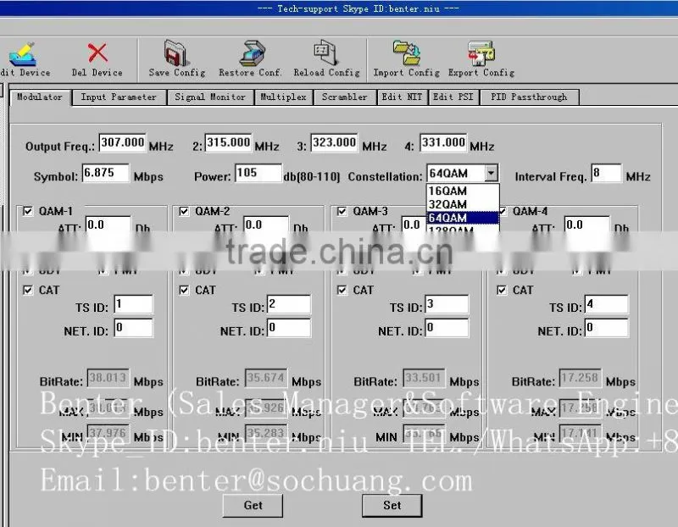Click the Set button
This screenshot has width=678, height=527.
[392, 505]
